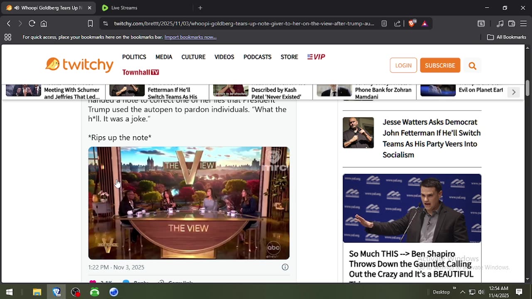Click the LOGIN button
The height and width of the screenshot is (299, 532).
click(x=403, y=65)
